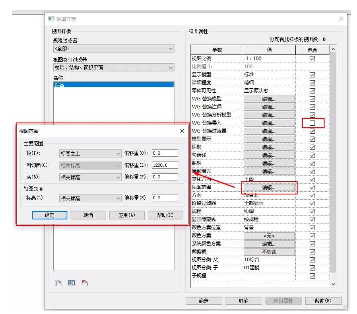Toggle the 阴影 include checkbox
The height and width of the screenshot is (314, 357).
pyautogui.click(x=312, y=147)
